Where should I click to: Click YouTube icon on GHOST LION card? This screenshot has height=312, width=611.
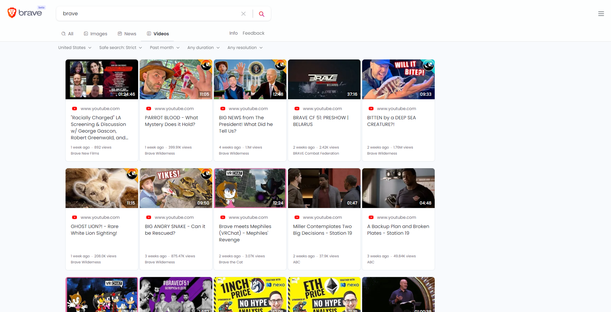[x=74, y=217]
